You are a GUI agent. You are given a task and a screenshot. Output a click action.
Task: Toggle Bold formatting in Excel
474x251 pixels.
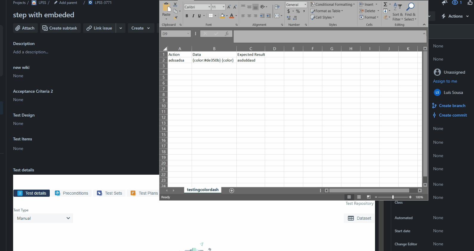[187, 16]
